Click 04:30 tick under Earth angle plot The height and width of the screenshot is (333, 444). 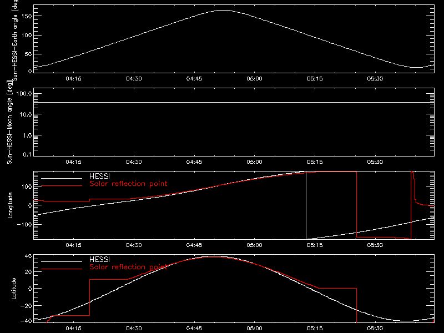coord(134,78)
